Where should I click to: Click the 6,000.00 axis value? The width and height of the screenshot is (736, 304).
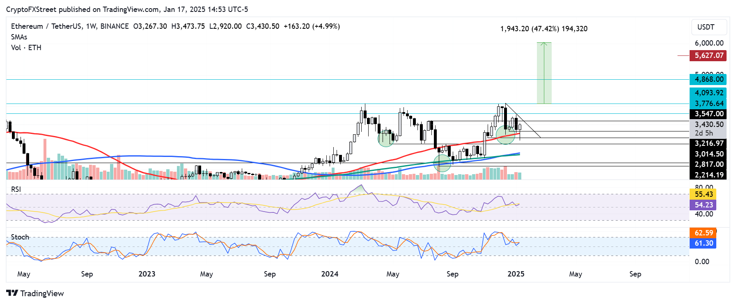[709, 43]
